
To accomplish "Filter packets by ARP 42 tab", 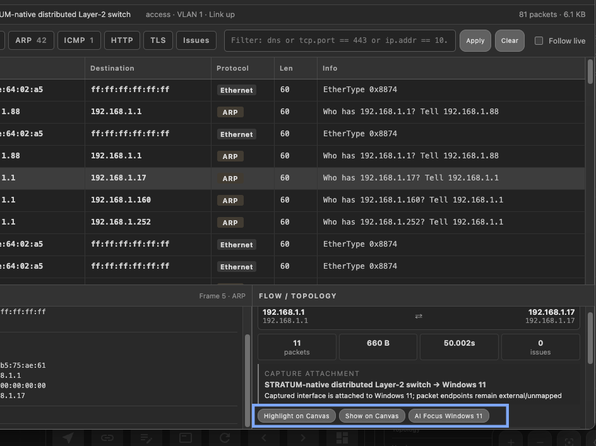I will [31, 40].
